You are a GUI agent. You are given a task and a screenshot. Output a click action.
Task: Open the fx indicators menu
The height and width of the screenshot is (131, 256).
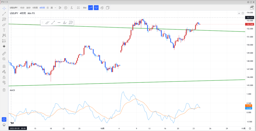click(x=71, y=8)
